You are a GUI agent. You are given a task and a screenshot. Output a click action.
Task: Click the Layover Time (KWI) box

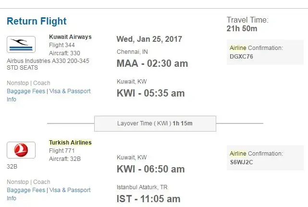coord(155,123)
